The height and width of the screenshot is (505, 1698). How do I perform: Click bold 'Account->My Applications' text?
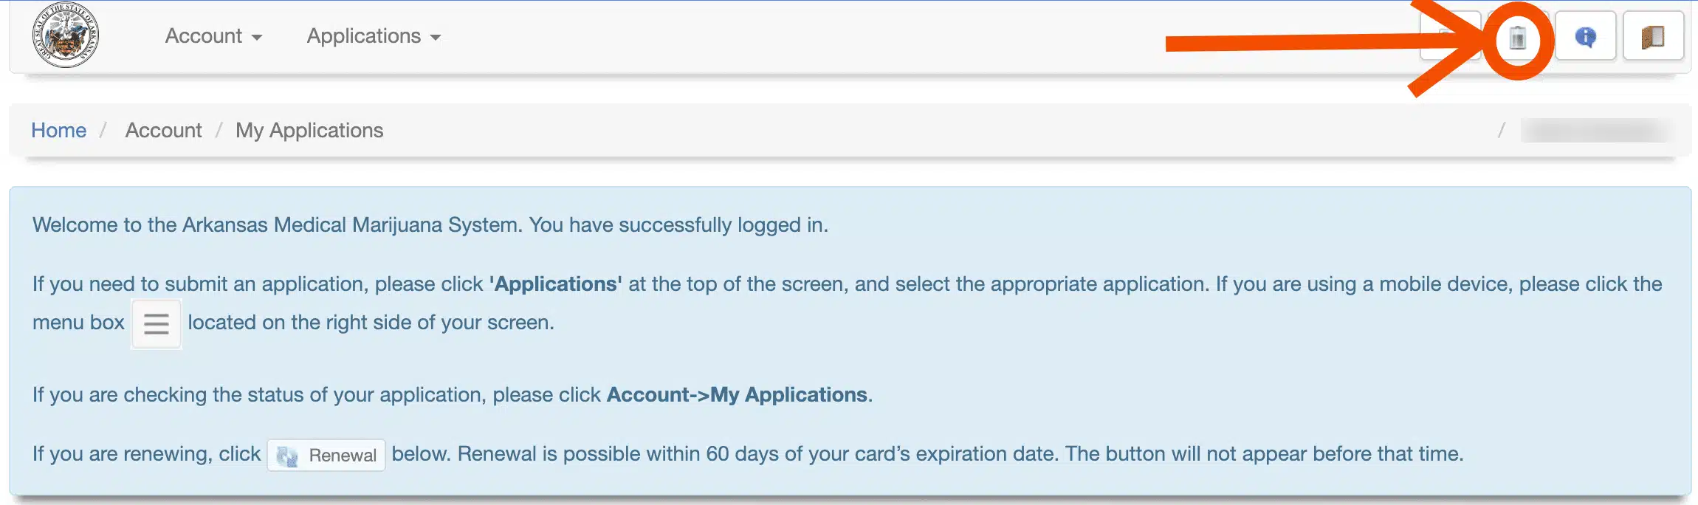pyautogui.click(x=737, y=395)
